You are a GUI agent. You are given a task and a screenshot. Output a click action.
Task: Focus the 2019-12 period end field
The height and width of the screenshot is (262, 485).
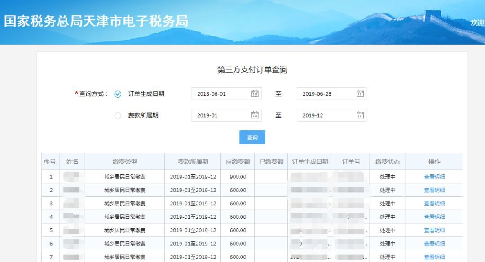point(326,115)
